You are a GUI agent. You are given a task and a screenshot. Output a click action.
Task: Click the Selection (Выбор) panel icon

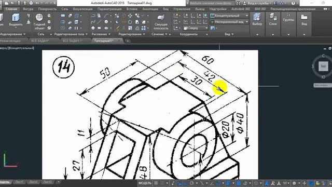click(257, 17)
